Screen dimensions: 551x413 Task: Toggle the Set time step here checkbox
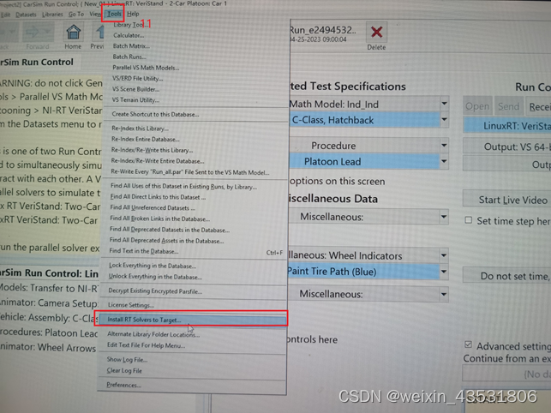coord(469,220)
